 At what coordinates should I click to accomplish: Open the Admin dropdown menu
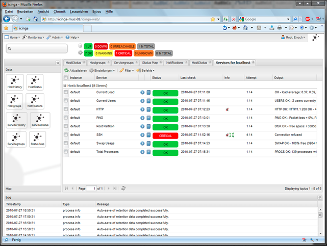[55, 37]
